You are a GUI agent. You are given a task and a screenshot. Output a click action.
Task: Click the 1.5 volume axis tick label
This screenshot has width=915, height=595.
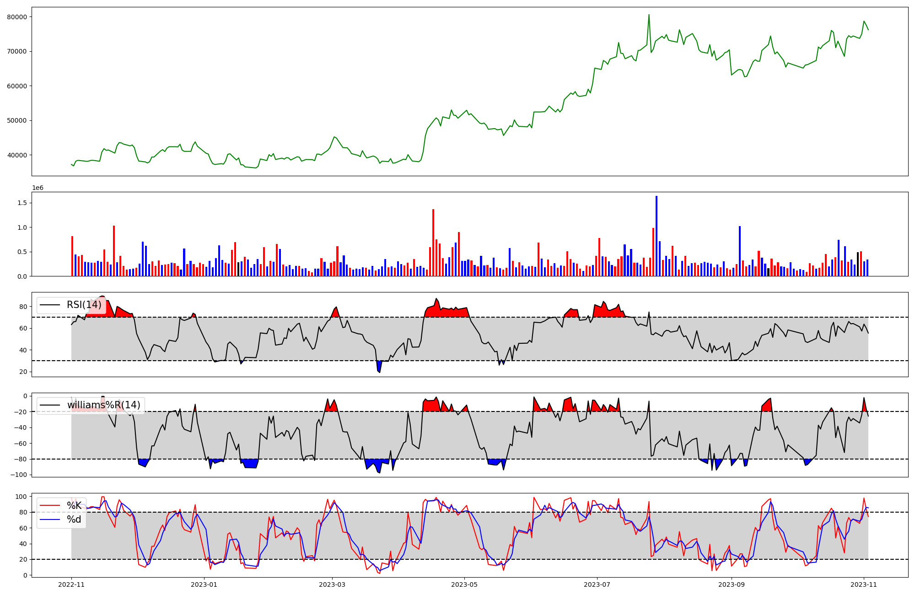pos(22,203)
